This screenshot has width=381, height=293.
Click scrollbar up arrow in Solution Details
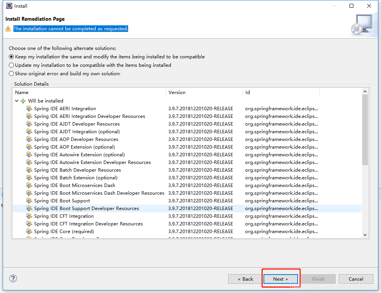tap(365, 91)
